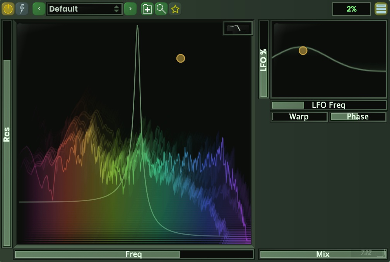Click the save preset folder-plus icon
Viewport: 390px width, 262px height.
pos(147,9)
